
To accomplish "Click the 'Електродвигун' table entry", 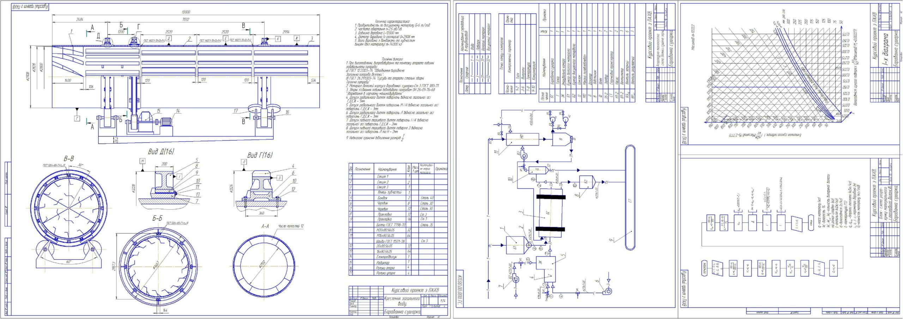I will click(387, 257).
